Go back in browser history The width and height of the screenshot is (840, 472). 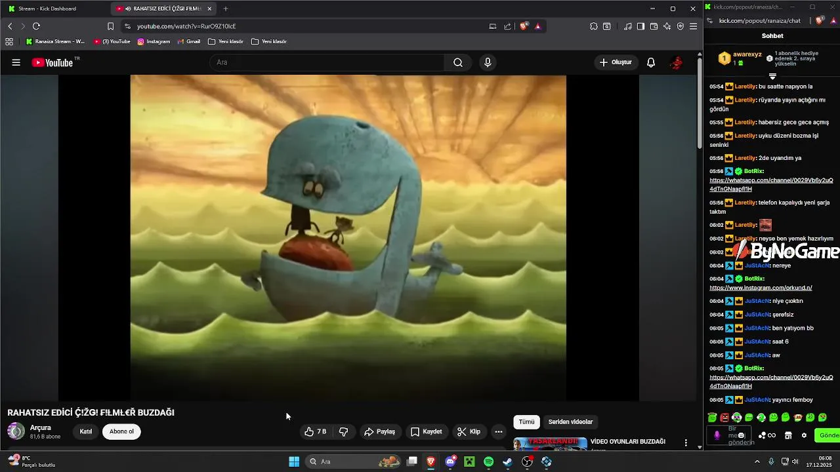point(10,26)
